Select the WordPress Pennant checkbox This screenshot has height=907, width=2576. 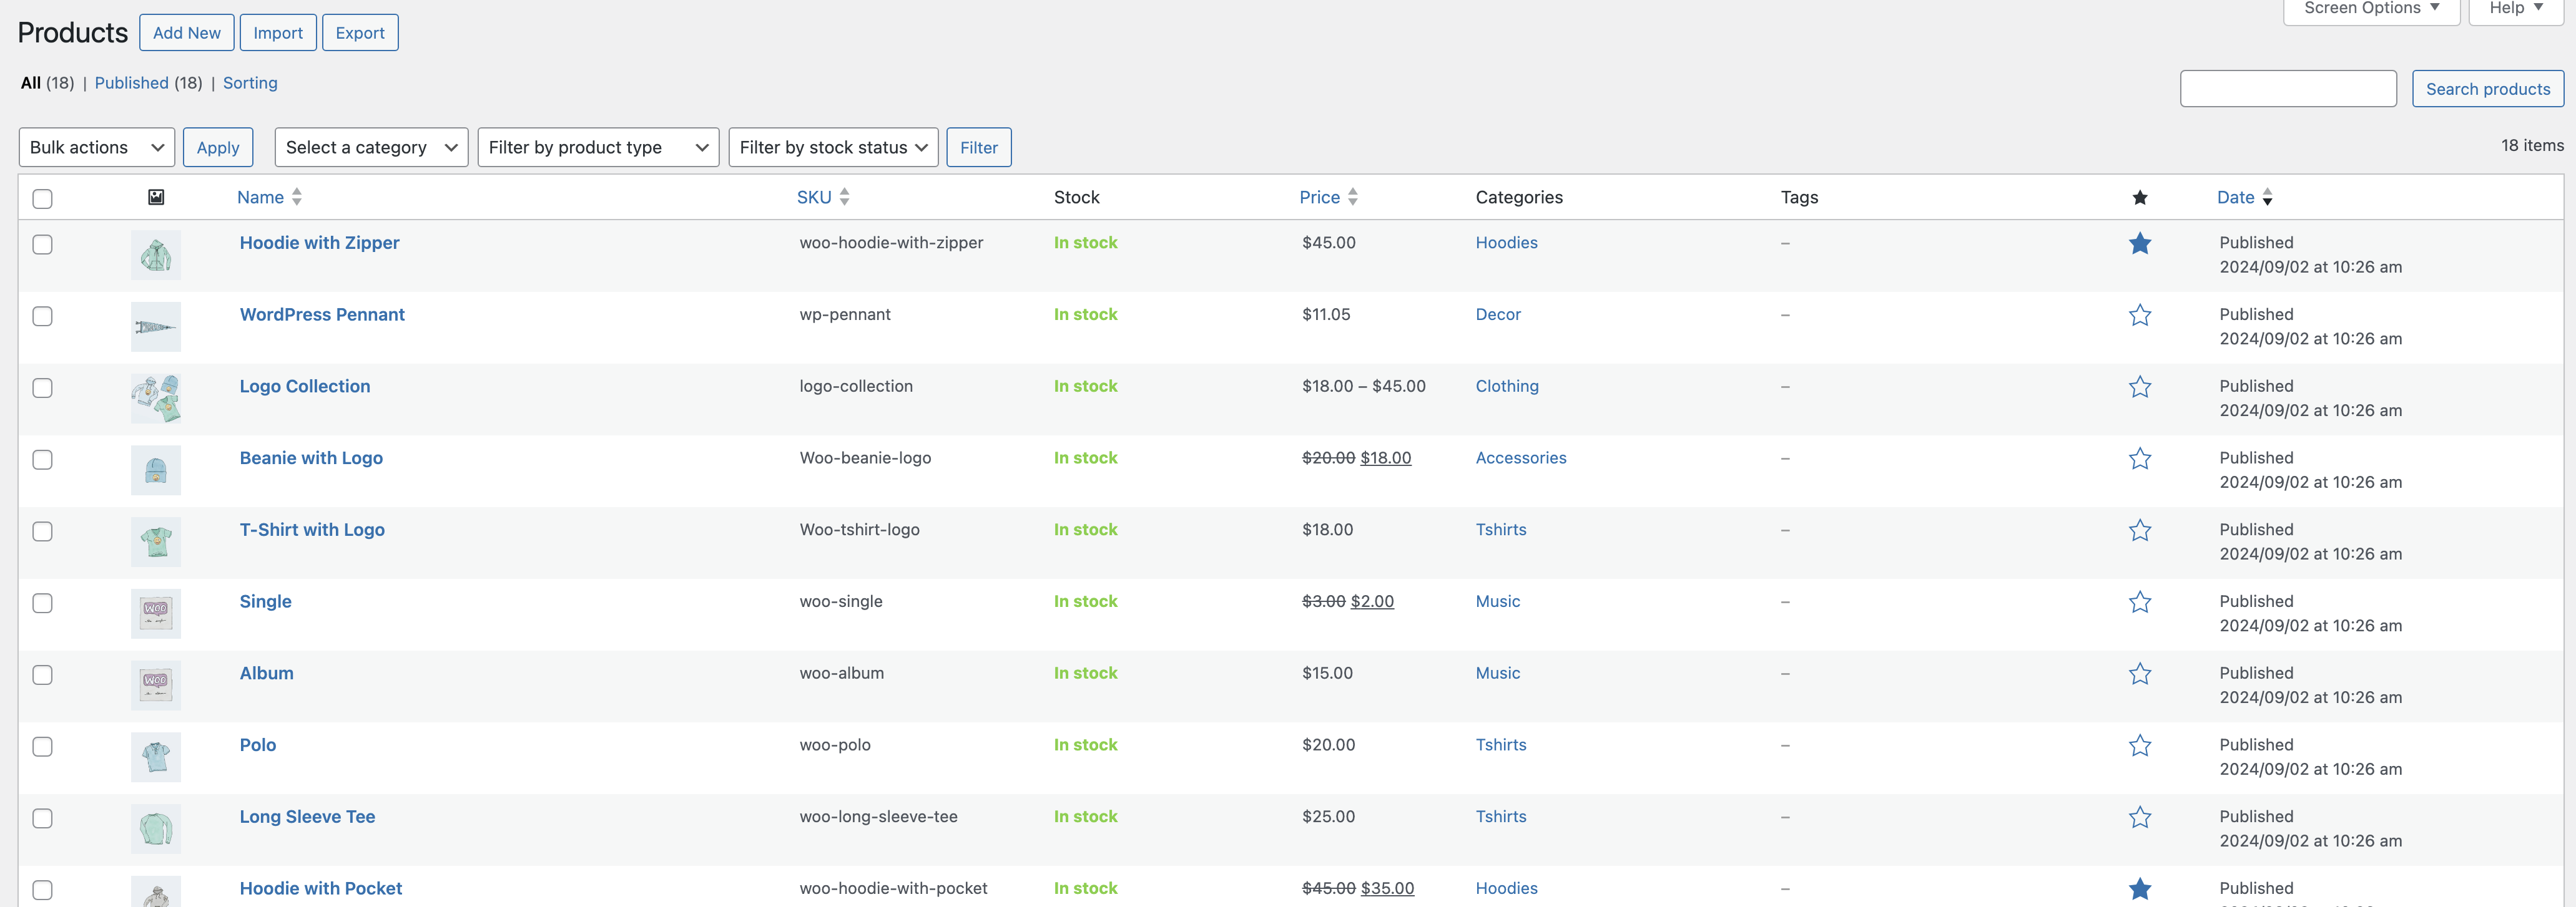click(42, 317)
